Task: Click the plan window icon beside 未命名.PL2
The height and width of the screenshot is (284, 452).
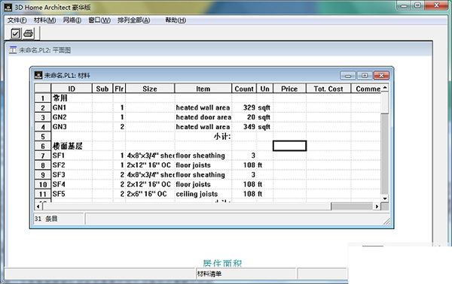Action: pyautogui.click(x=13, y=50)
